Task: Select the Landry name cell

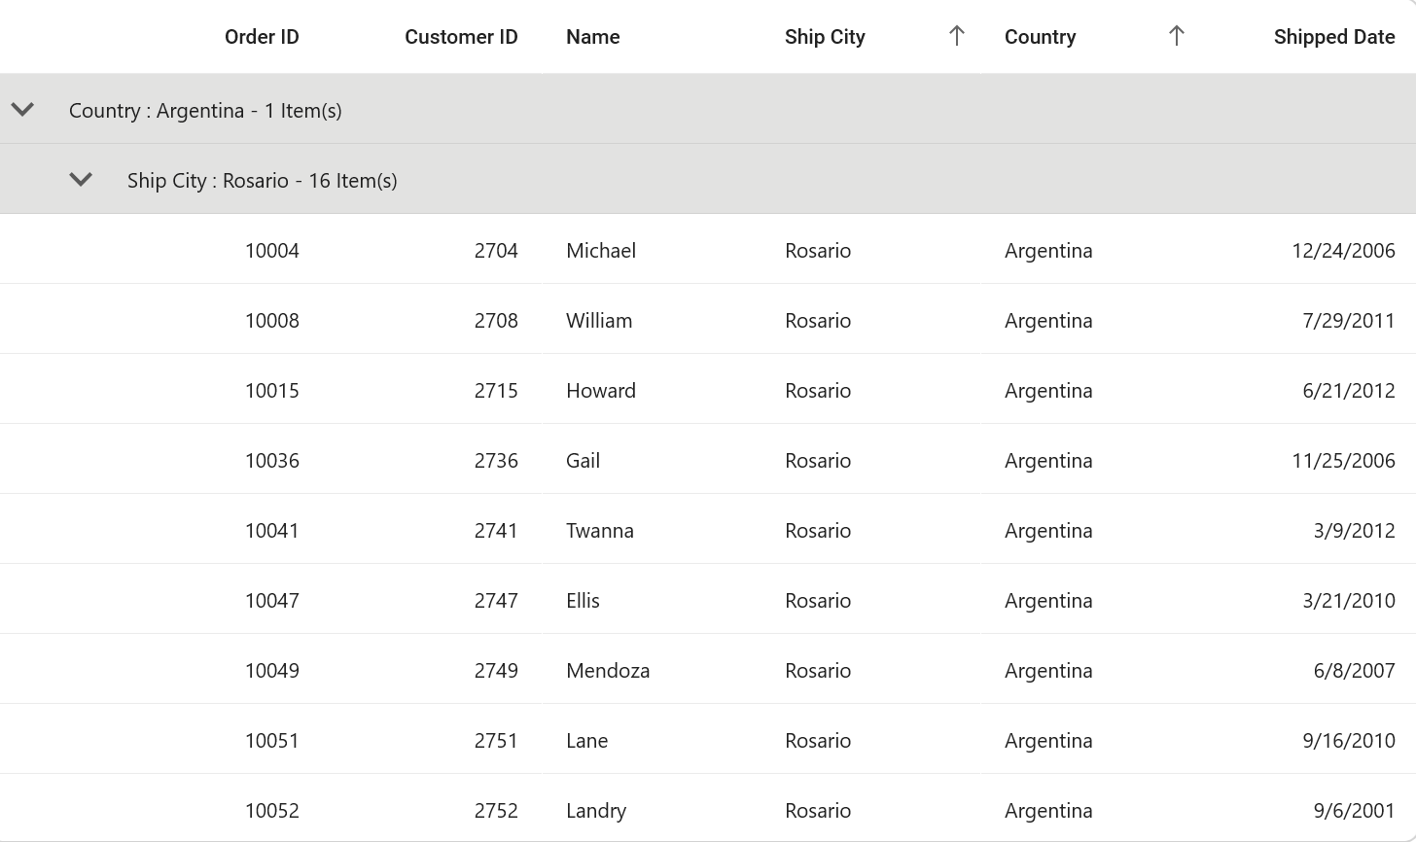Action: pyautogui.click(x=596, y=811)
